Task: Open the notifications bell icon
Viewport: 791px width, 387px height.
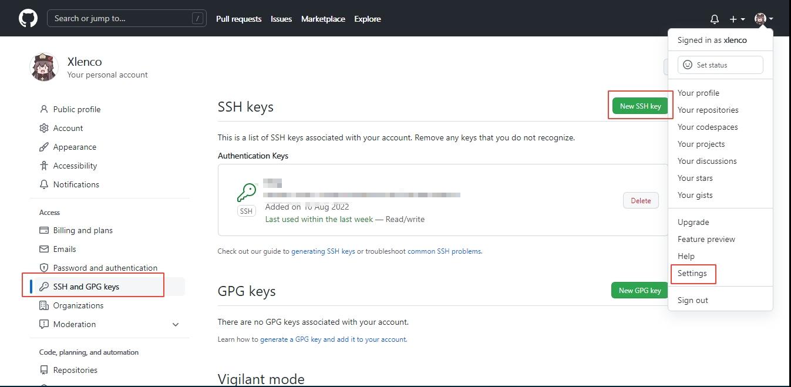Action: pyautogui.click(x=714, y=19)
